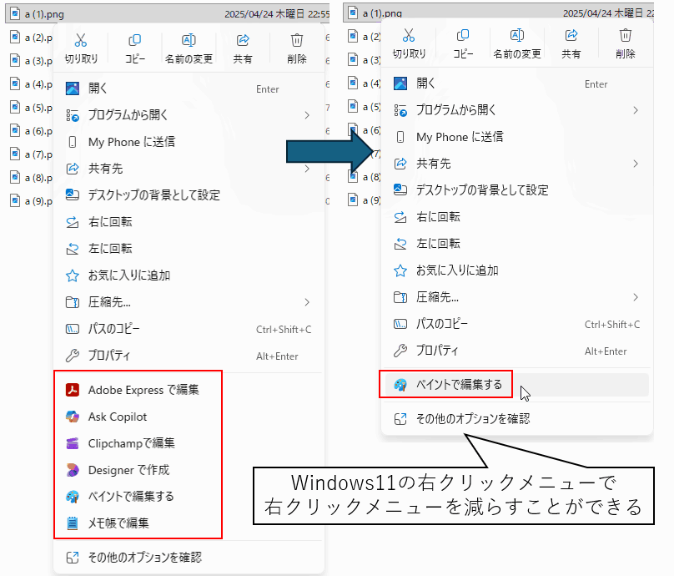The height and width of the screenshot is (576, 674).
Task: Select a (2).p file in left list
Action: click(x=31, y=38)
